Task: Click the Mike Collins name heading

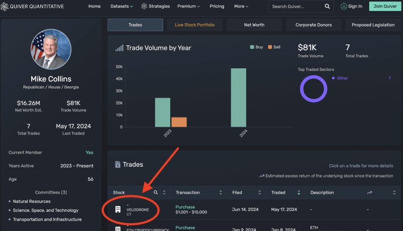Action: pyautogui.click(x=51, y=79)
